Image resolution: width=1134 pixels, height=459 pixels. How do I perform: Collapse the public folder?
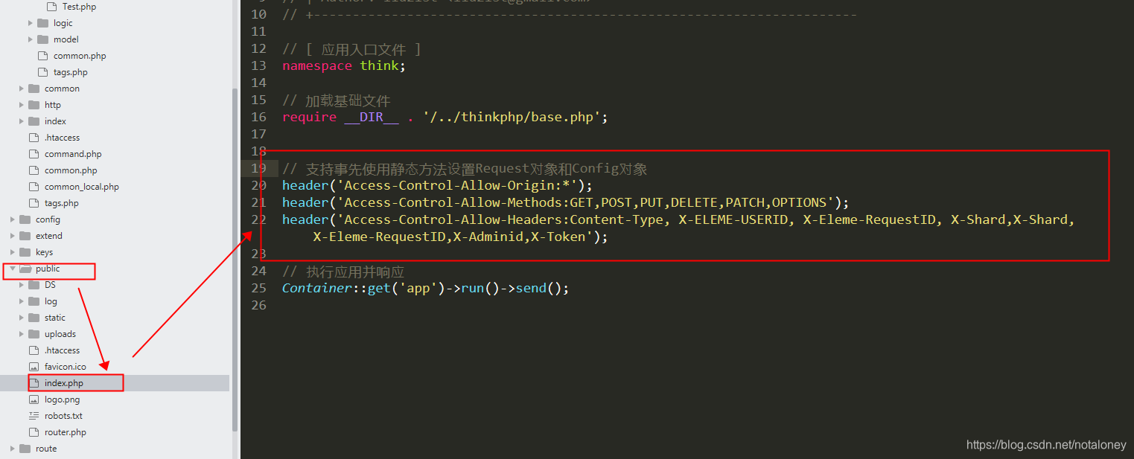(x=13, y=269)
